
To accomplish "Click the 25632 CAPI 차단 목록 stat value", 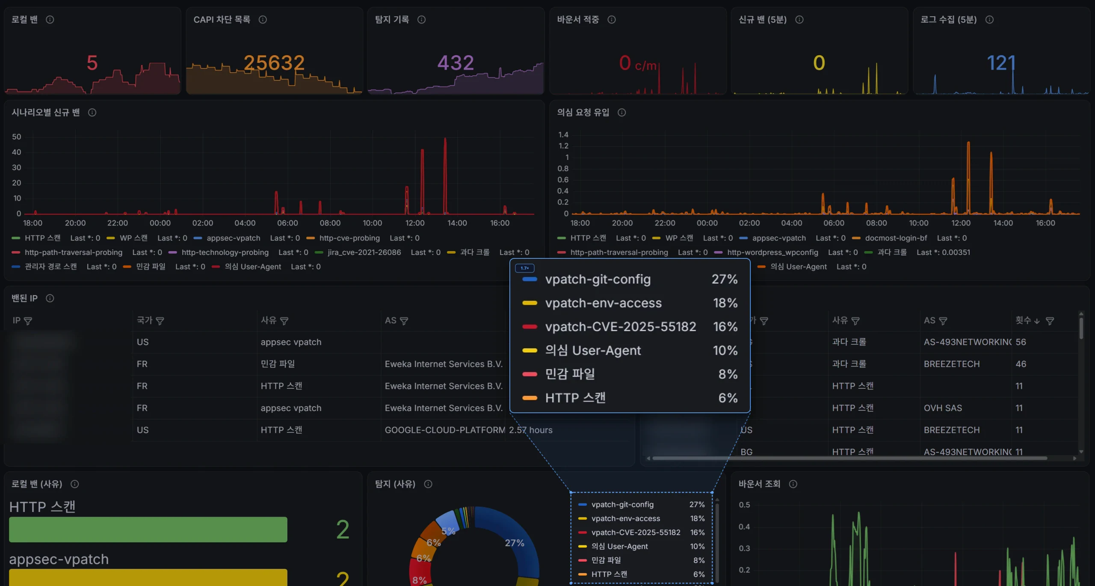I will pyautogui.click(x=274, y=63).
